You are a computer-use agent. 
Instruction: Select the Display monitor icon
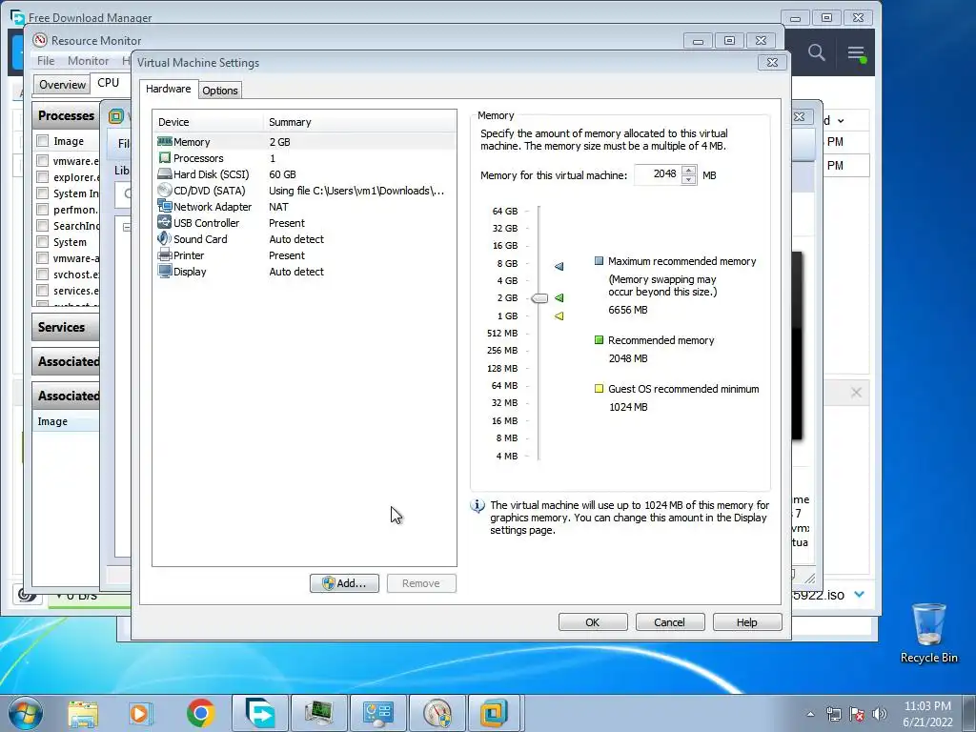click(x=164, y=271)
